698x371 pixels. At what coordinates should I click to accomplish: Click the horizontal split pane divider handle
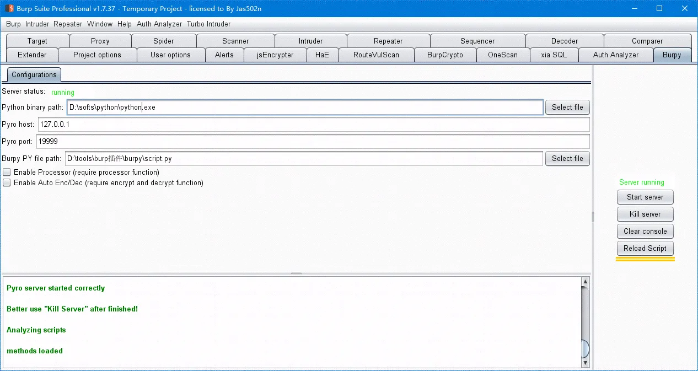[x=296, y=273]
